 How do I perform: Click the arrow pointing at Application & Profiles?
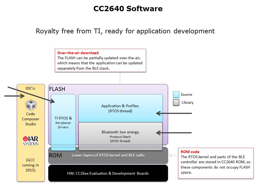pyautogui.click(x=174, y=113)
